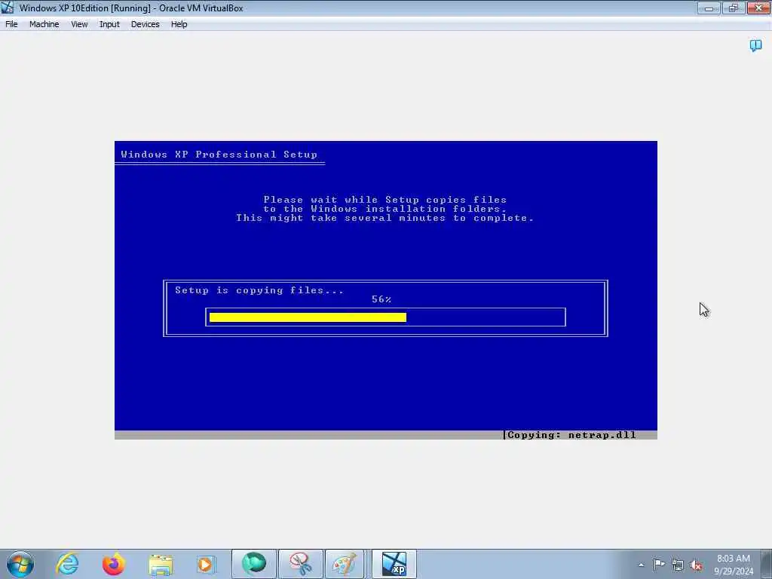This screenshot has height=579, width=772.
Task: Open the Windows Start orb
Action: (20, 564)
